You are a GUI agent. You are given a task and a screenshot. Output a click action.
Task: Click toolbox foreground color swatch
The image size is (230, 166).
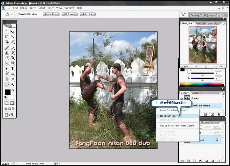pyautogui.click(x=8, y=92)
